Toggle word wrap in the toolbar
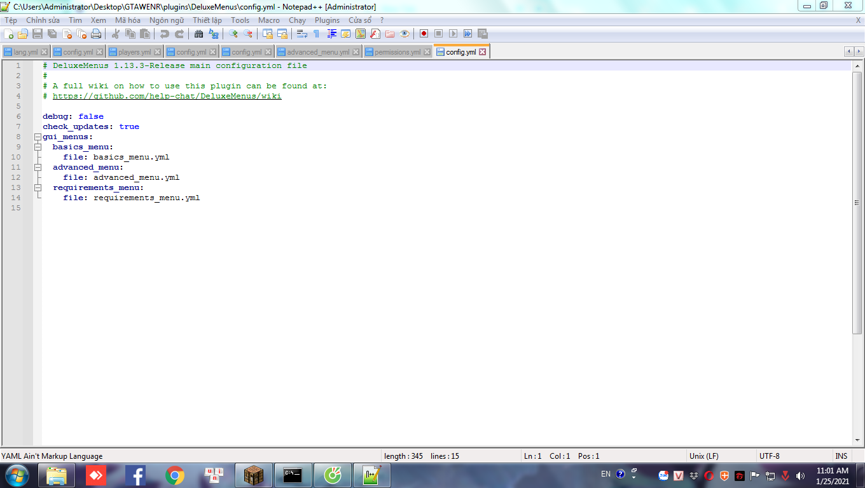Viewport: 865px width, 488px height. tap(301, 34)
